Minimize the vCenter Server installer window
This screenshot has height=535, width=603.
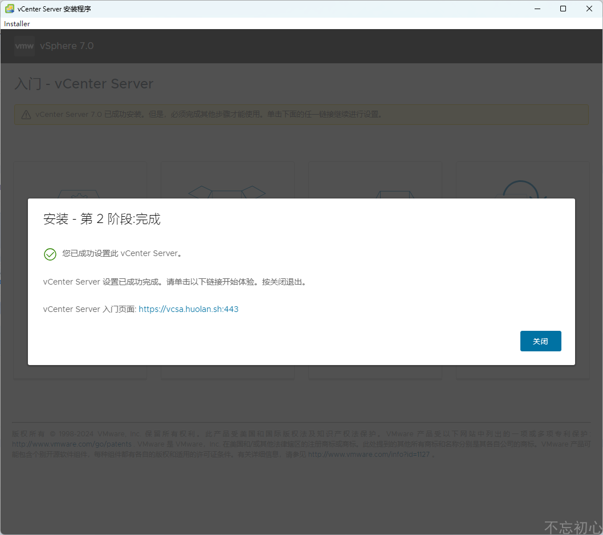[x=537, y=9]
